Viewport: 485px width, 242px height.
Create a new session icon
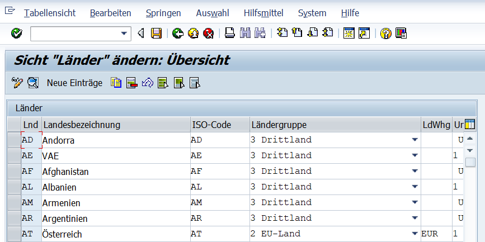tap(349, 33)
